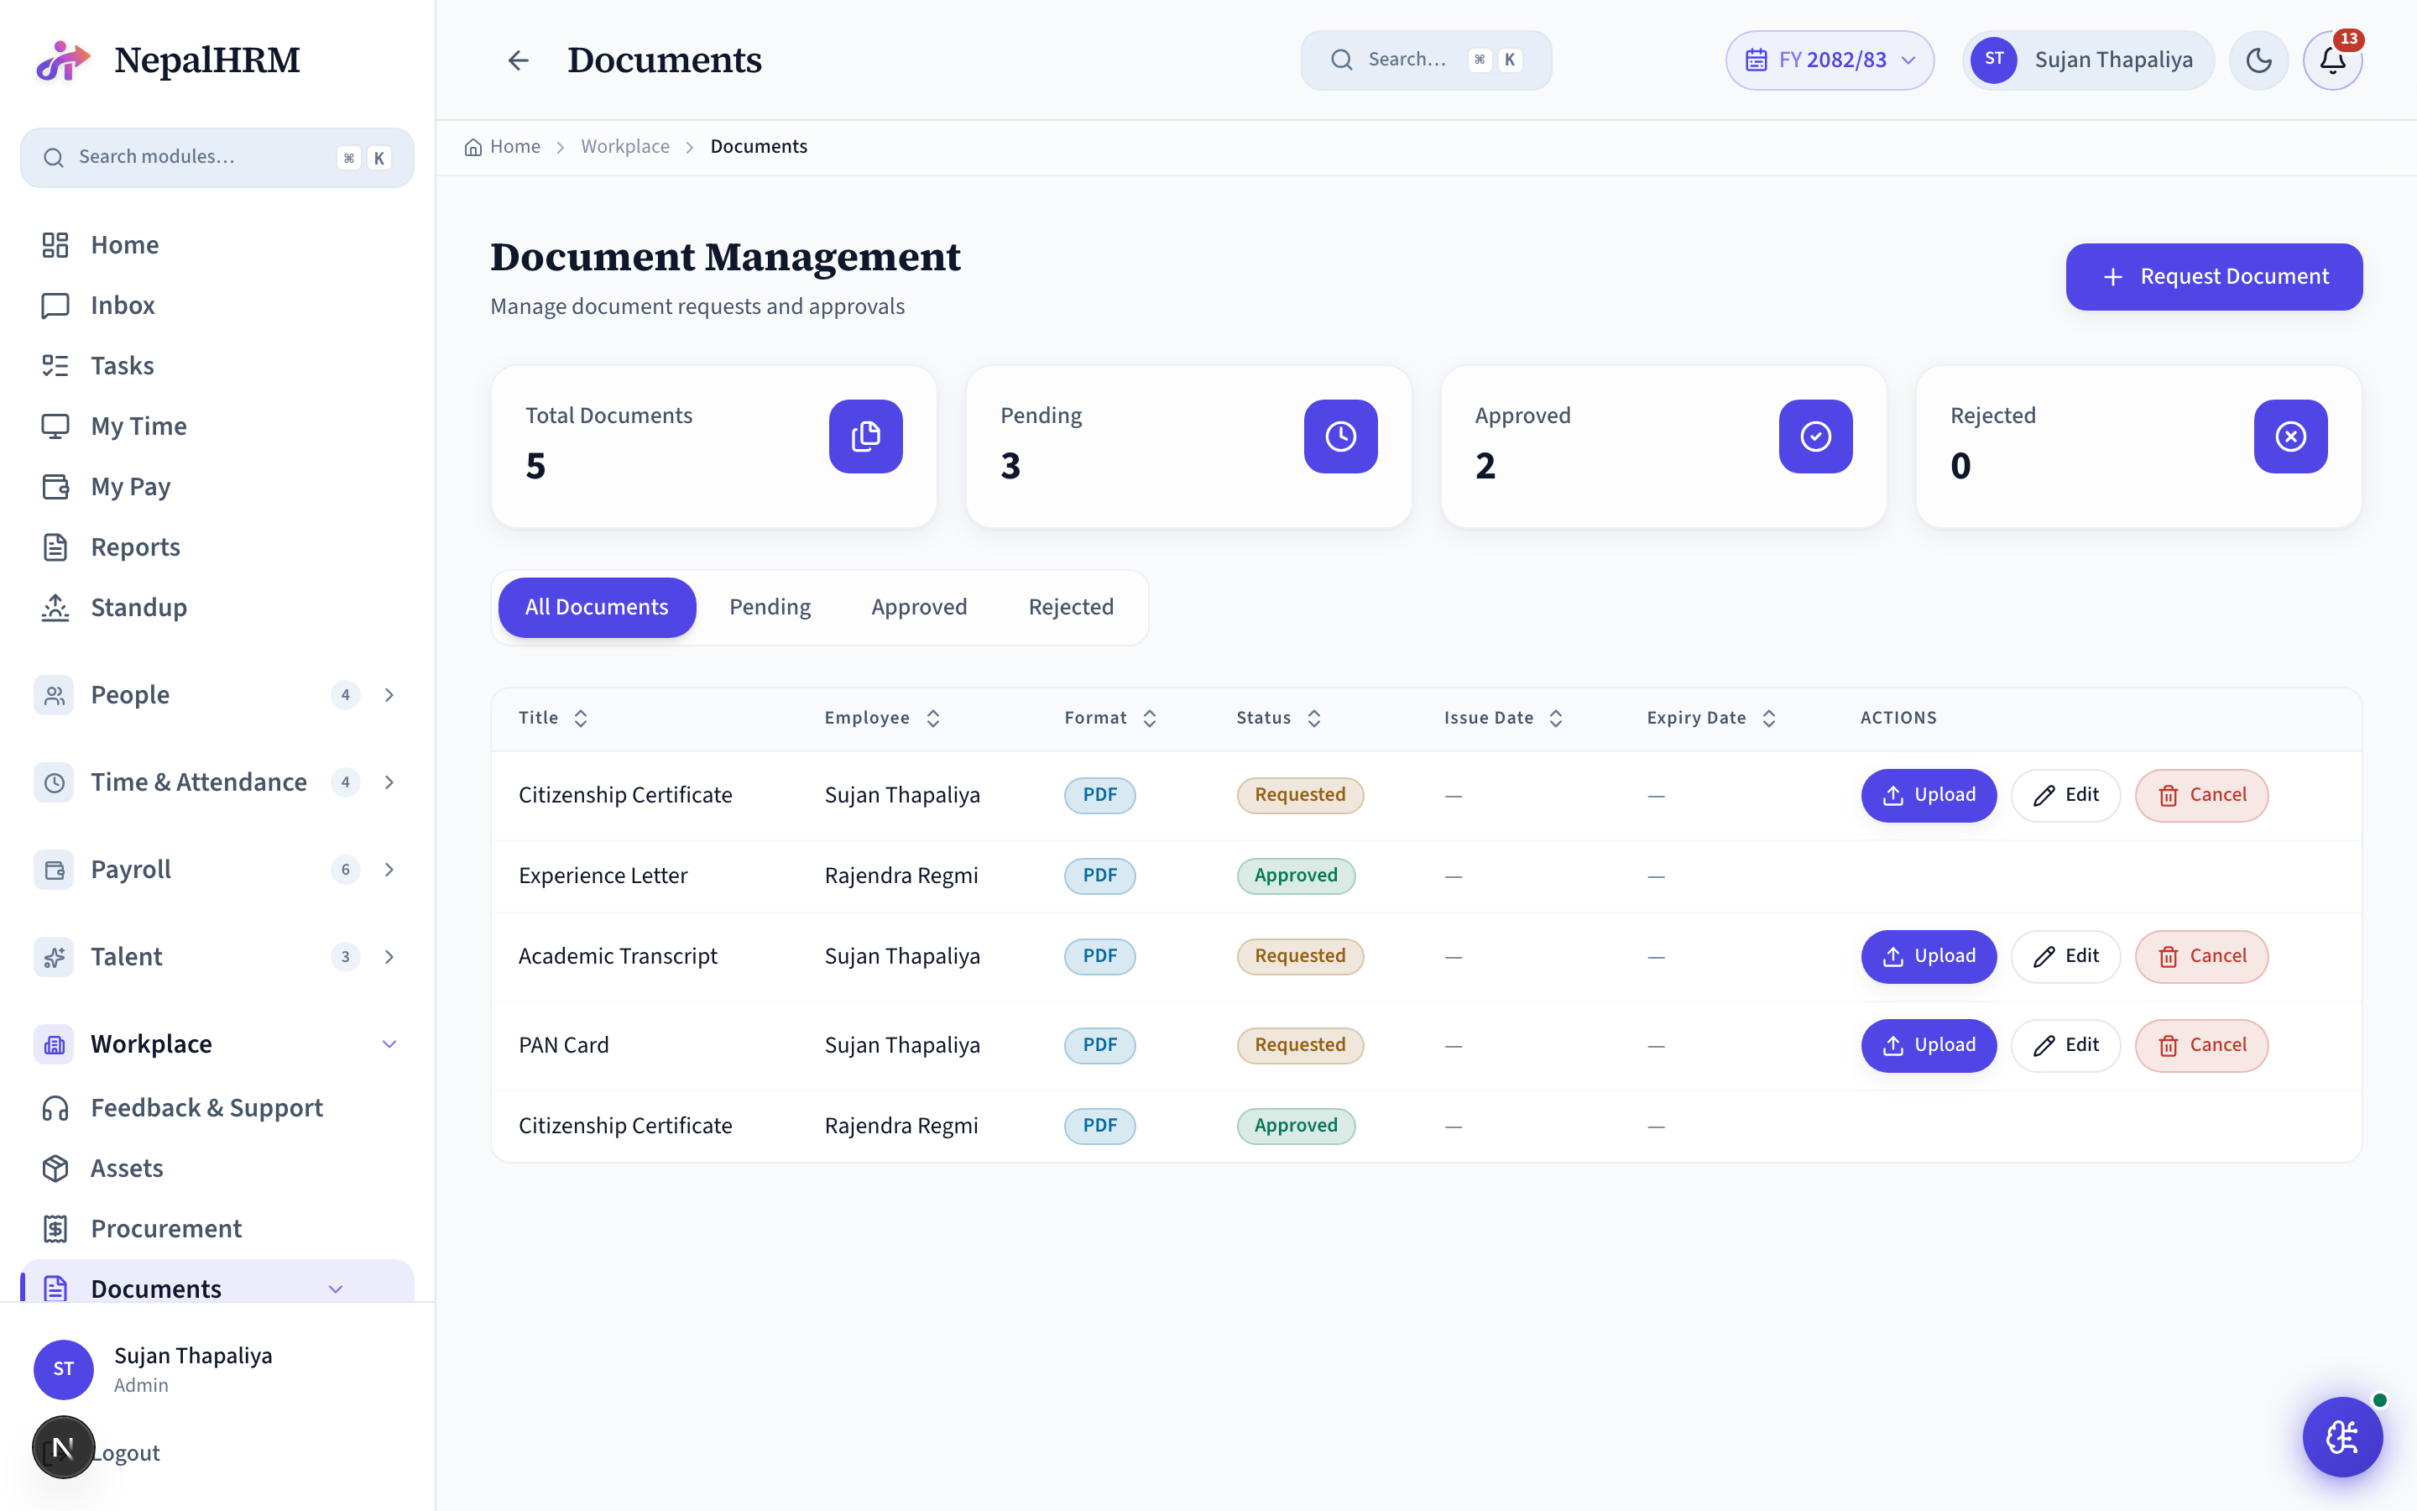2417x1511 pixels.
Task: Click the Search modules field
Action: click(217, 158)
